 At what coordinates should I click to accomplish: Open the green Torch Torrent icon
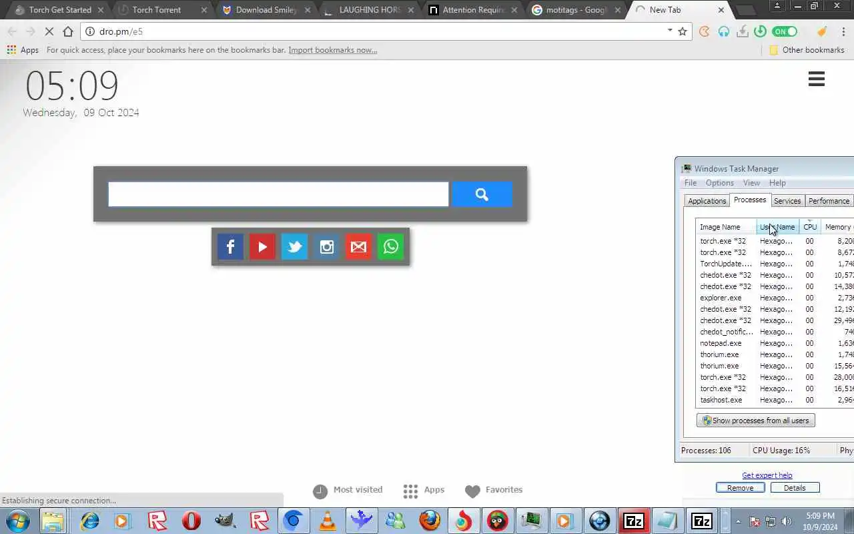click(760, 31)
